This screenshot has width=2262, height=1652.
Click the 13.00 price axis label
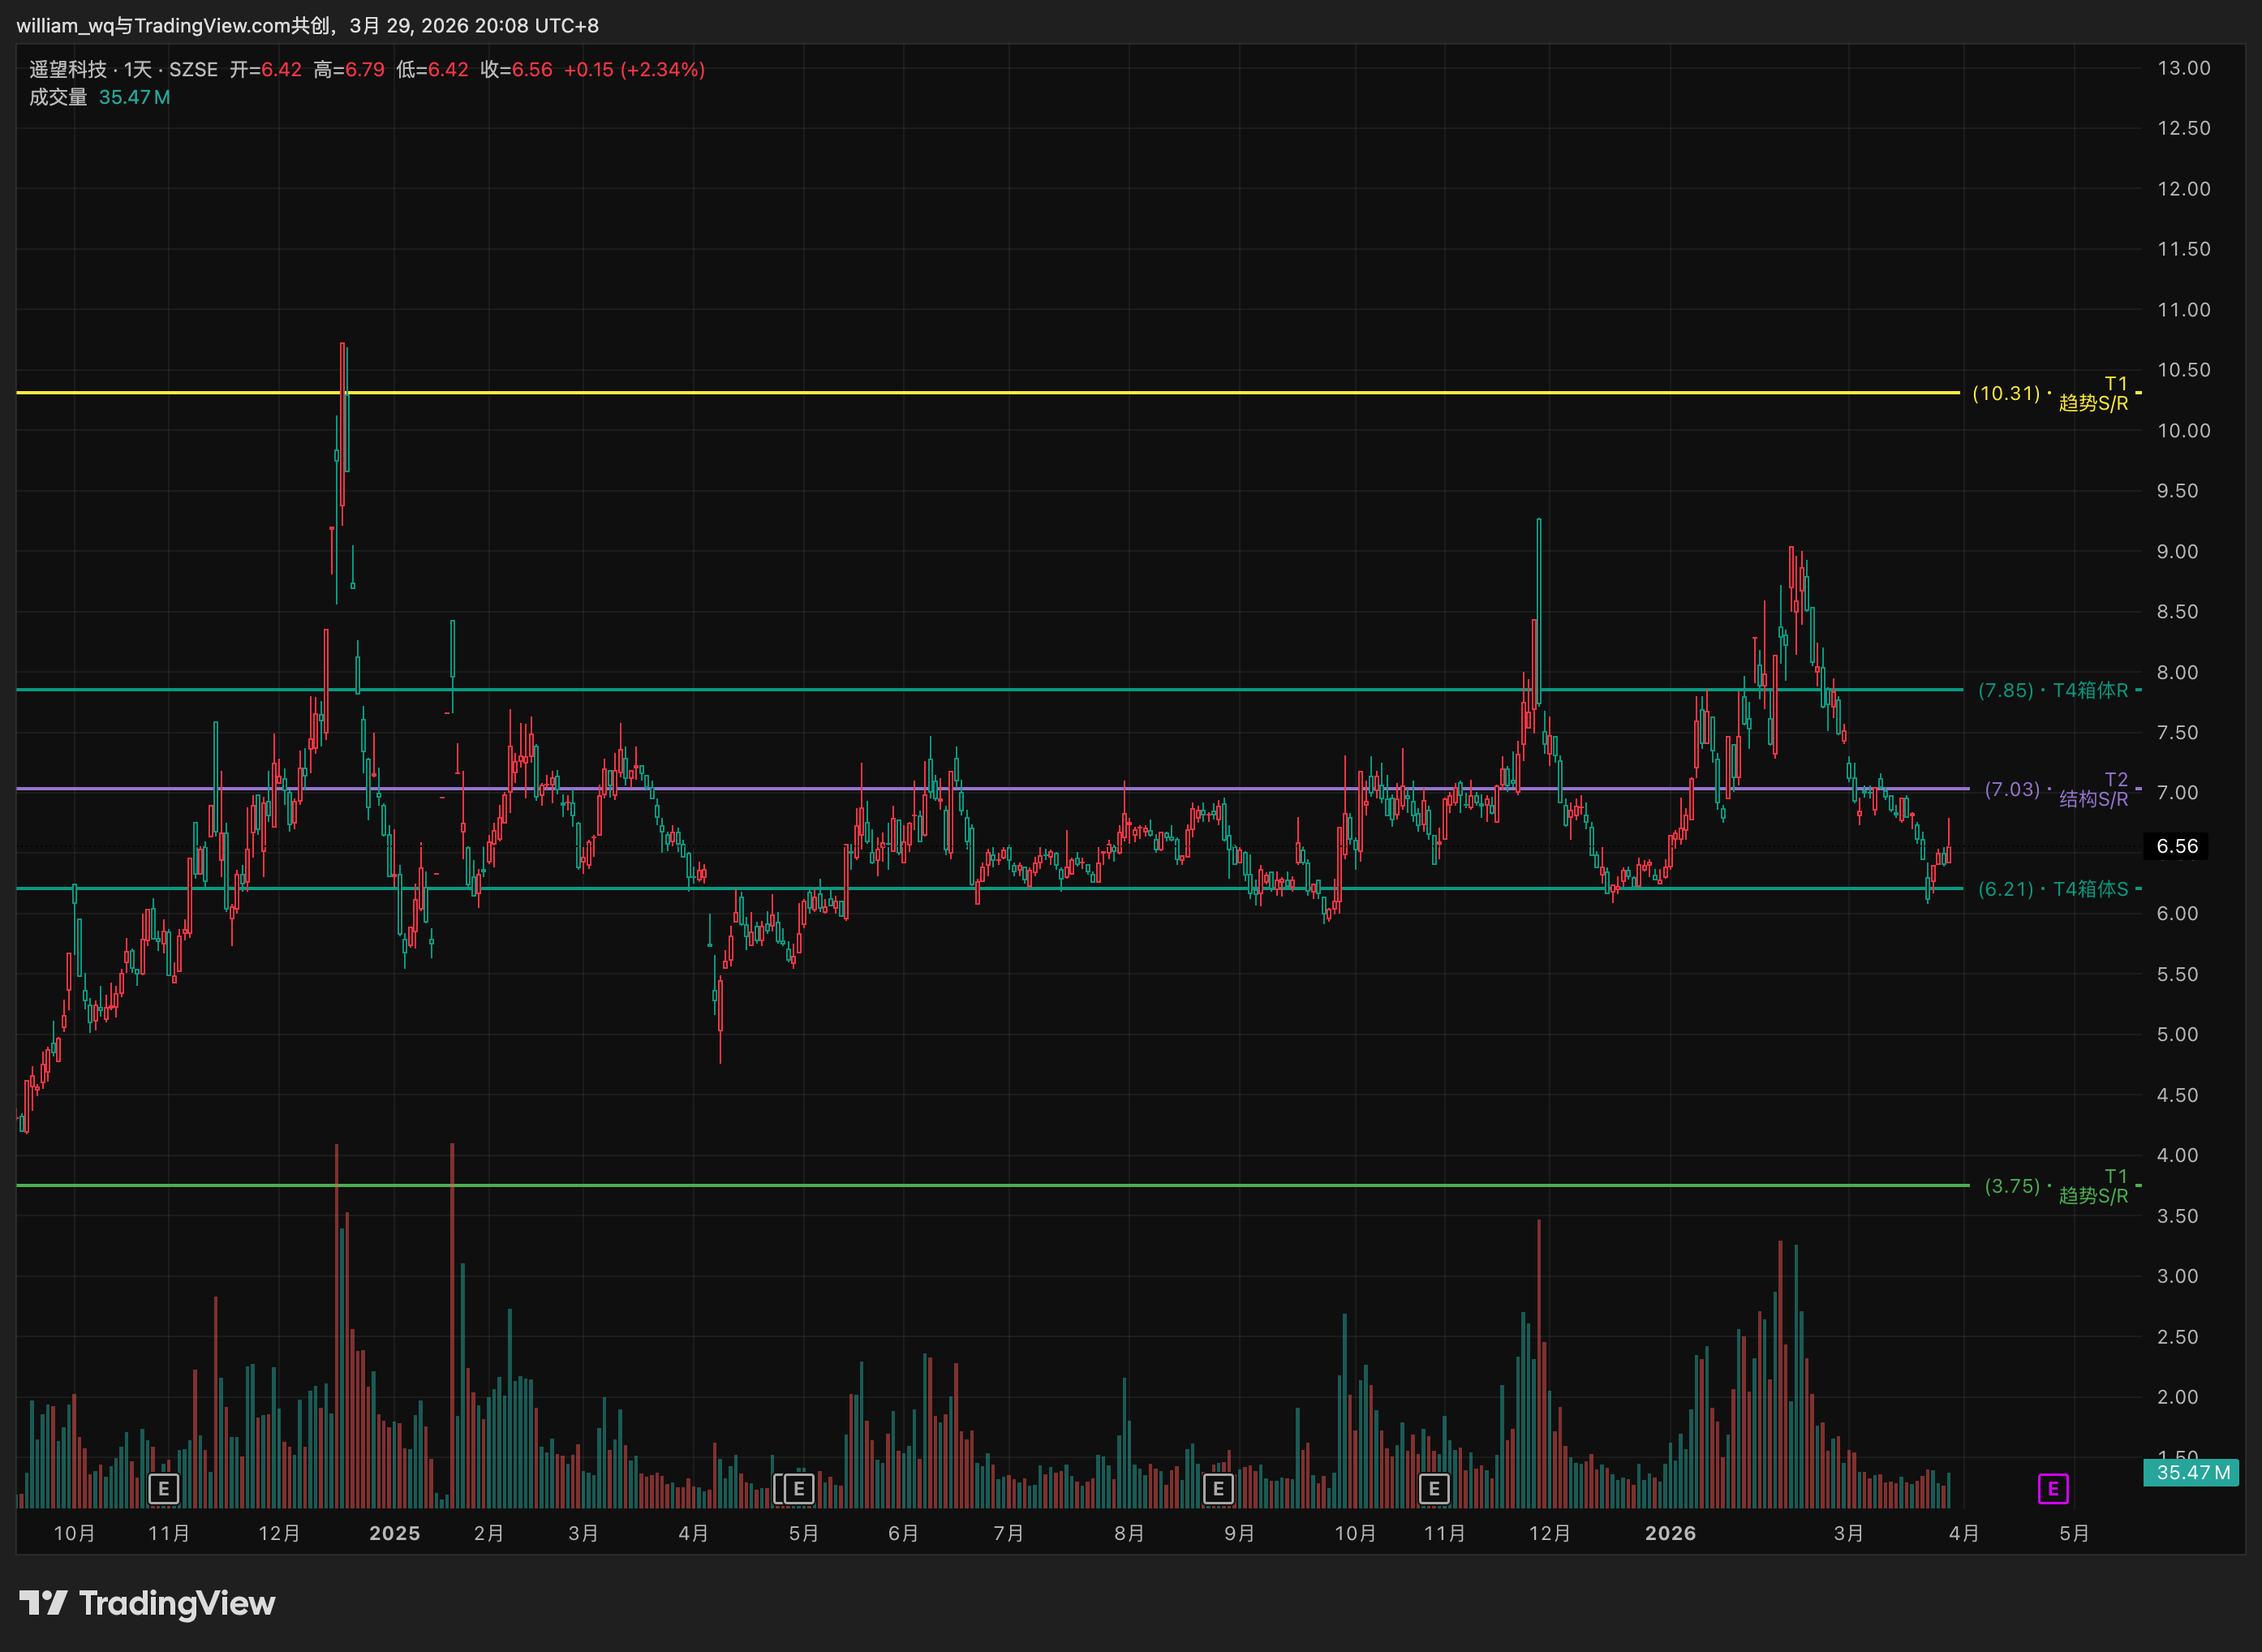click(2183, 68)
